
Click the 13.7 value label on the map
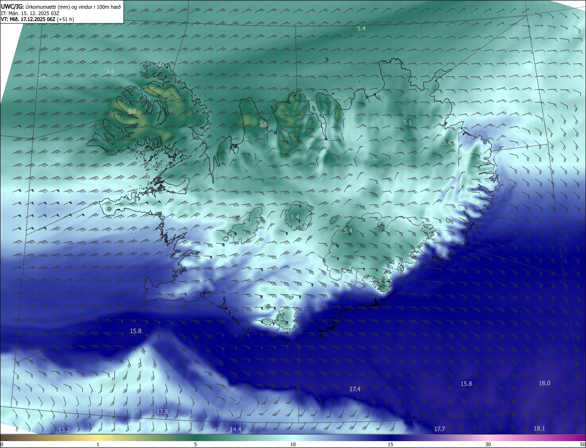(x=64, y=430)
